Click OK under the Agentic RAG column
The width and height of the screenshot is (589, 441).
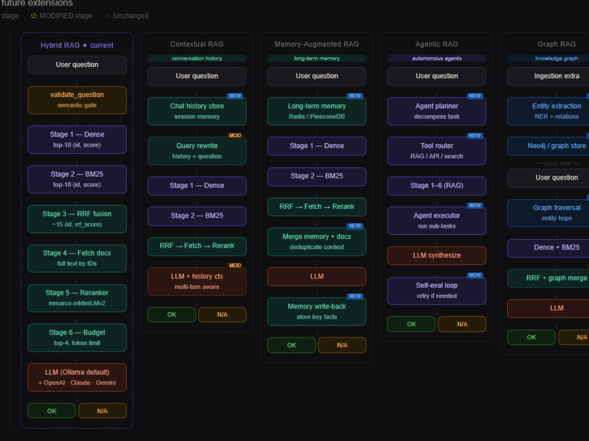pyautogui.click(x=411, y=324)
